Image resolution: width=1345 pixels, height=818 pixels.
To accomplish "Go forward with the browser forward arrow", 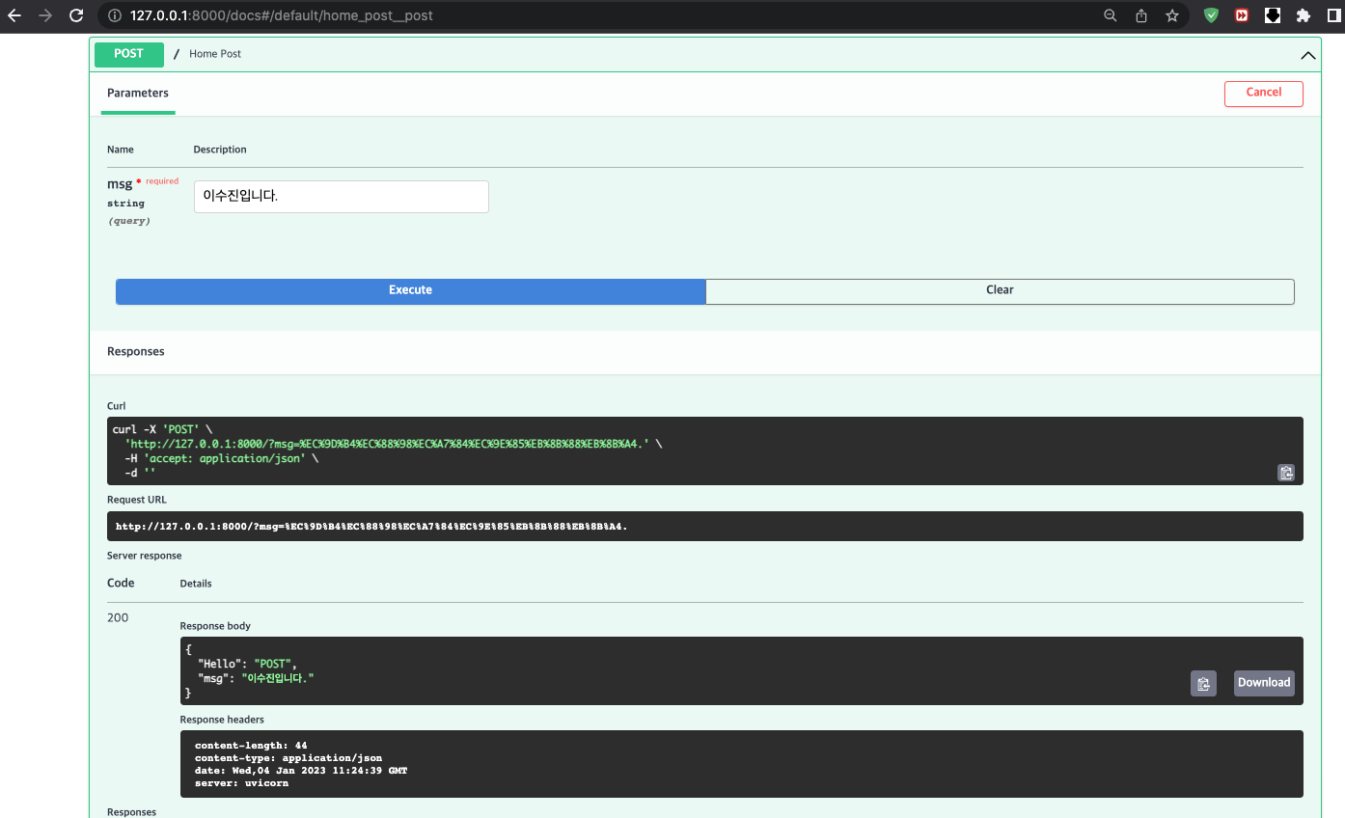I will 45,15.
